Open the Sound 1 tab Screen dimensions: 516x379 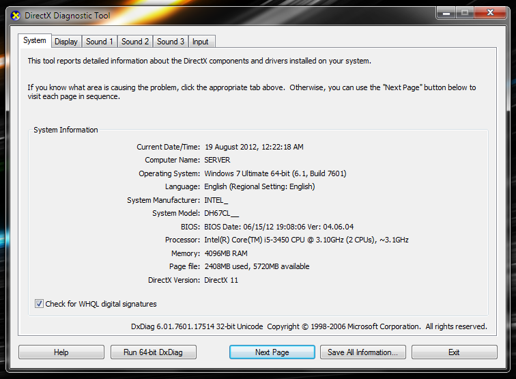click(100, 42)
